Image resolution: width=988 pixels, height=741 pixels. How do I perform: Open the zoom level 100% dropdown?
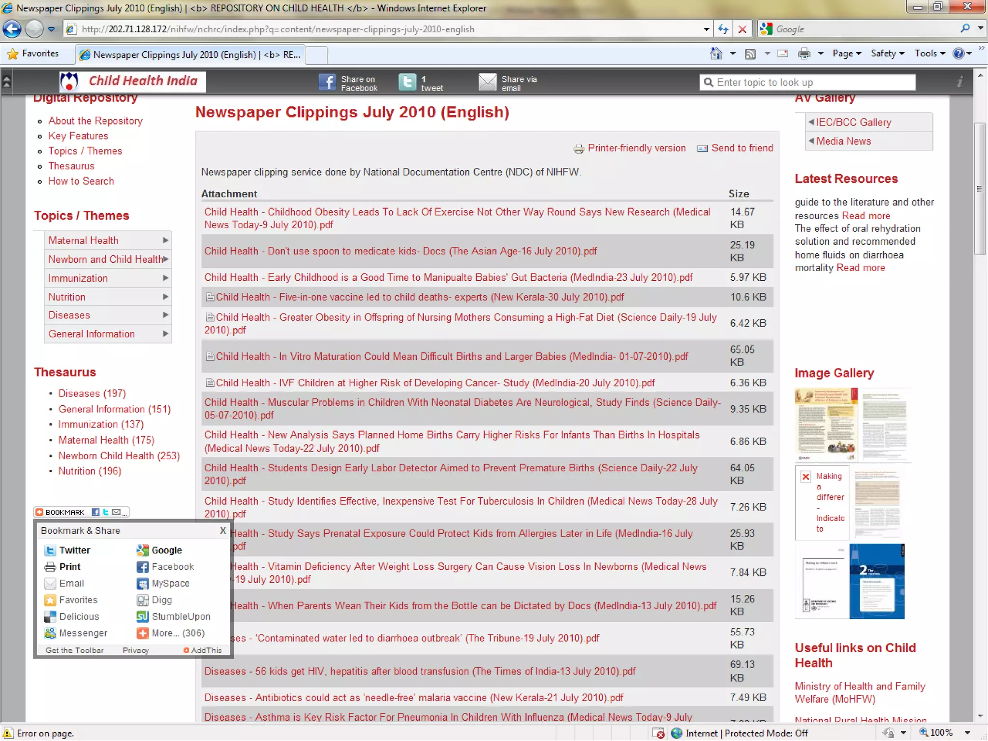[x=967, y=733]
